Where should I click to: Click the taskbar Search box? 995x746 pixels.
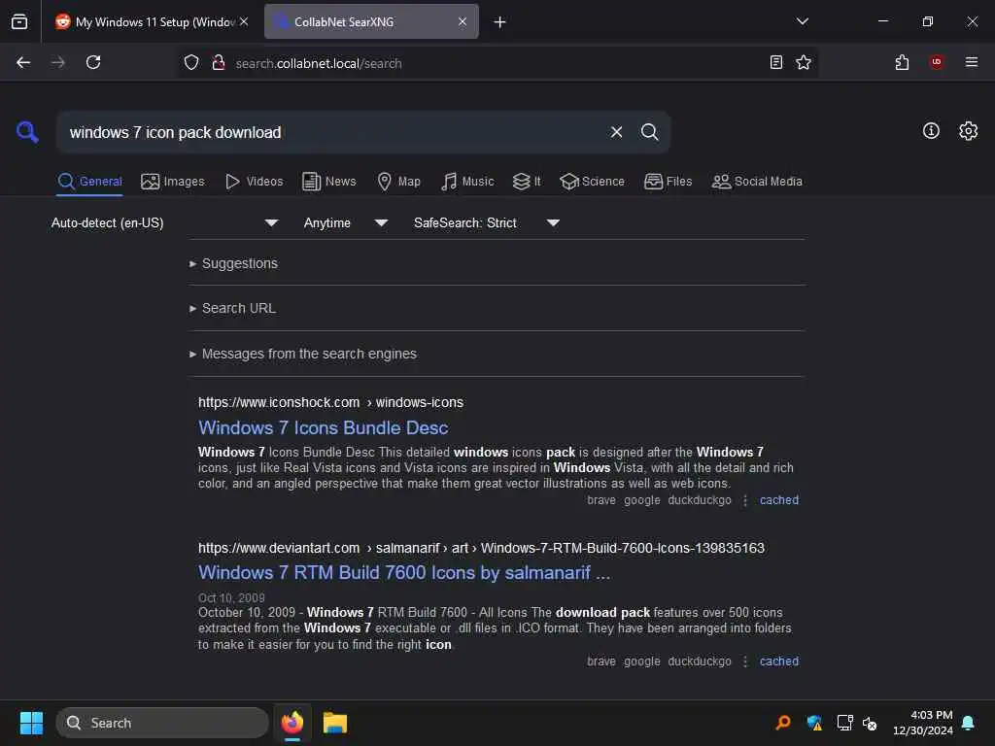pos(162,723)
